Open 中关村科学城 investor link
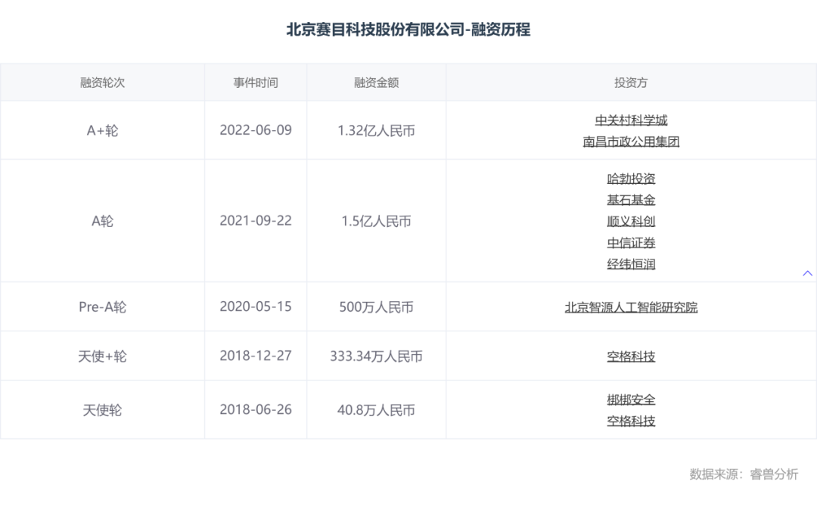Screen dimensions: 817x507 click(631, 120)
